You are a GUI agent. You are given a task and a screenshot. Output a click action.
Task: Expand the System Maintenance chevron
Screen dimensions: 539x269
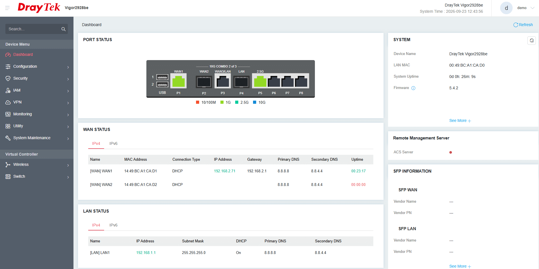[x=68, y=139]
